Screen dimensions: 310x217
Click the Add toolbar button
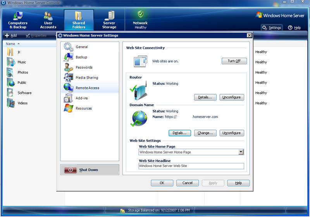[11, 36]
